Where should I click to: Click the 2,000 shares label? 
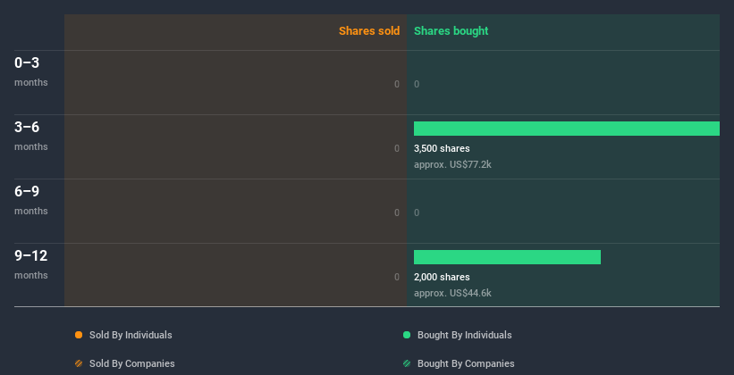coord(442,278)
